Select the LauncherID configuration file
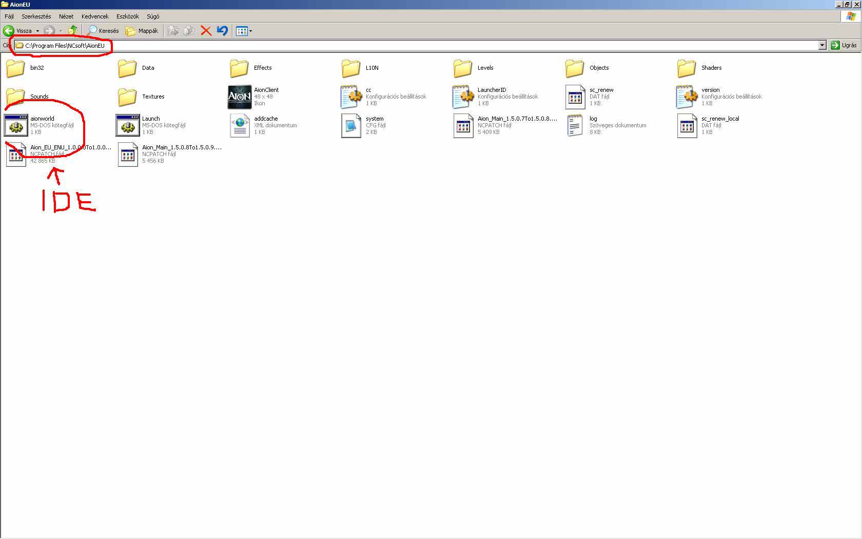Screen dimensions: 862x539 [463, 97]
